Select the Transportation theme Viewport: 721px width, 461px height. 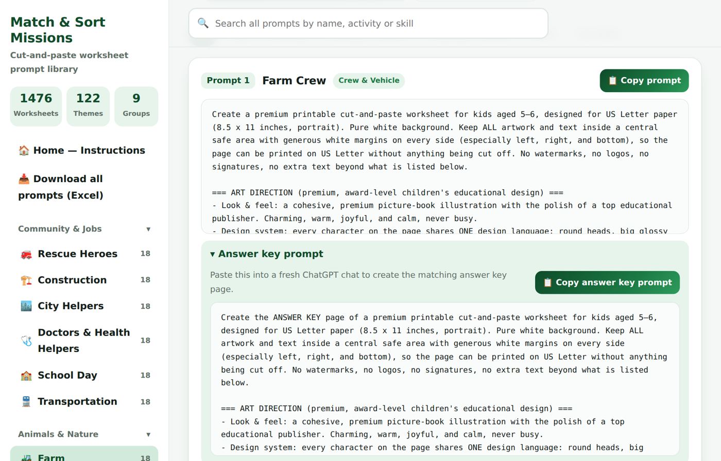84,402
